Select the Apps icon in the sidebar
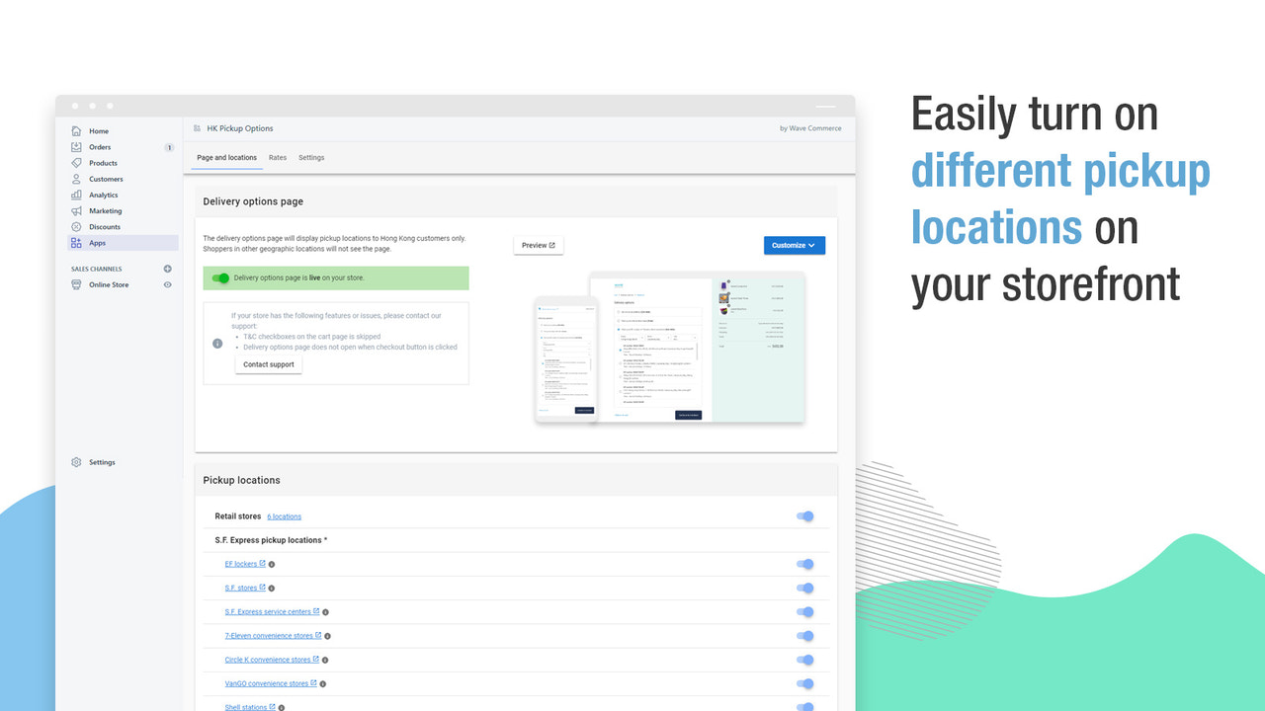Image resolution: width=1265 pixels, height=711 pixels. pyautogui.click(x=77, y=242)
